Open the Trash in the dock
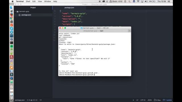The width and height of the screenshot is (182, 102). [12, 97]
